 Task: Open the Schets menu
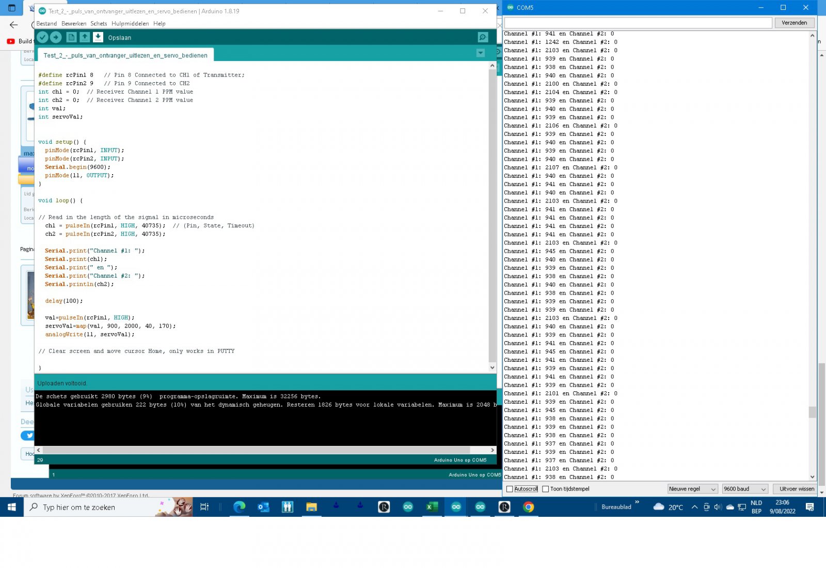click(99, 24)
